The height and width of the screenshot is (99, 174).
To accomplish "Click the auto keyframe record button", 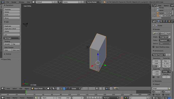I will 122,98.
